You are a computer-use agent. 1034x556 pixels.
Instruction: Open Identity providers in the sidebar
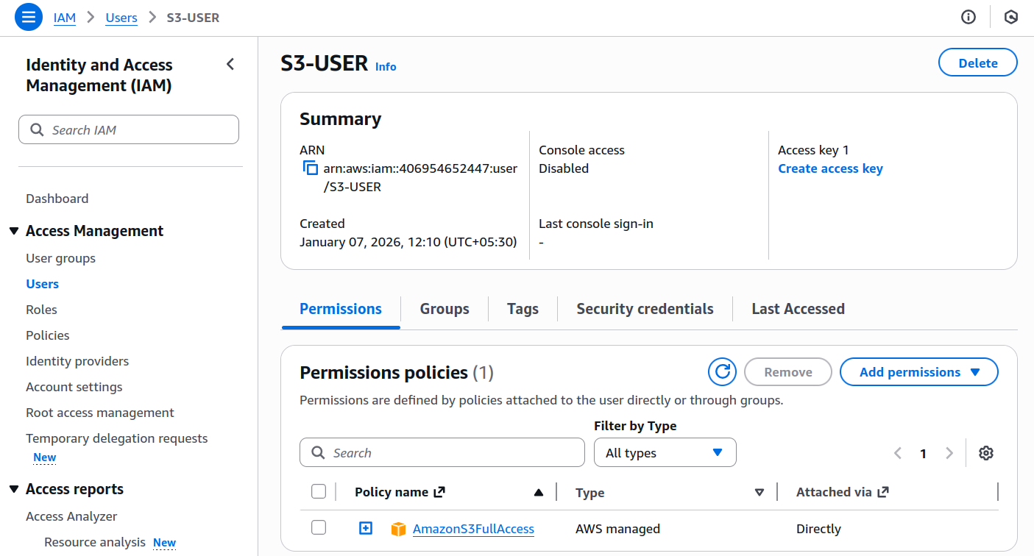77,361
